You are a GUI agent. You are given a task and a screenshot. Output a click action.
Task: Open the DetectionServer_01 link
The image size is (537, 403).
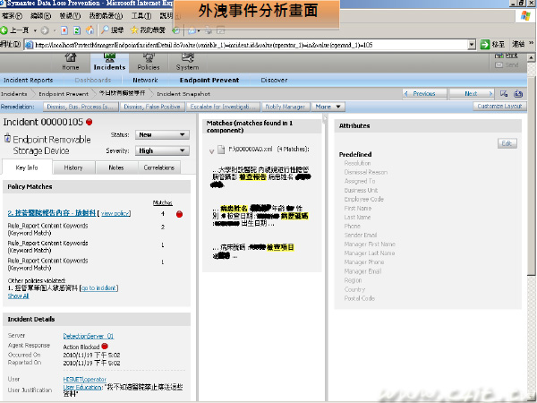coord(89,336)
